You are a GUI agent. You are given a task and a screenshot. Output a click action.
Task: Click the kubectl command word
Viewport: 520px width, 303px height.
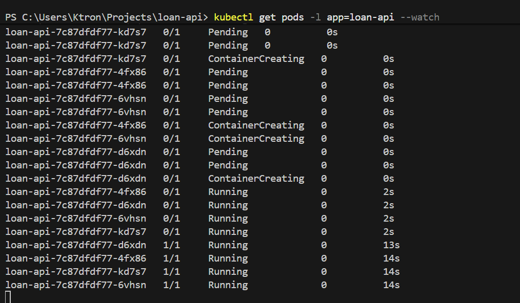tap(234, 17)
